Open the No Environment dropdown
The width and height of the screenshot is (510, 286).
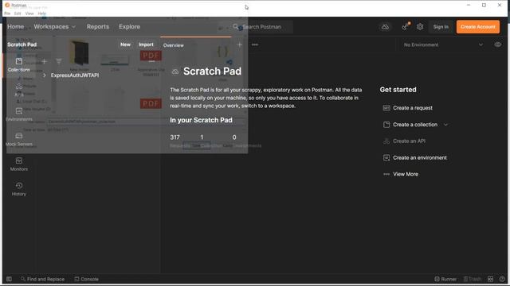pyautogui.click(x=443, y=44)
